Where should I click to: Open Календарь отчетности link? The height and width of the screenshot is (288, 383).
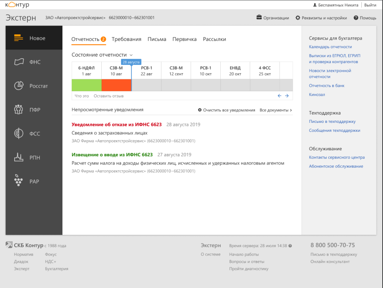coord(331,46)
